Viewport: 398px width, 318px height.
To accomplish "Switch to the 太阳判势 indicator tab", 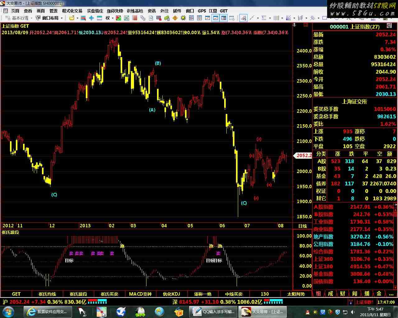I will [x=296, y=294].
